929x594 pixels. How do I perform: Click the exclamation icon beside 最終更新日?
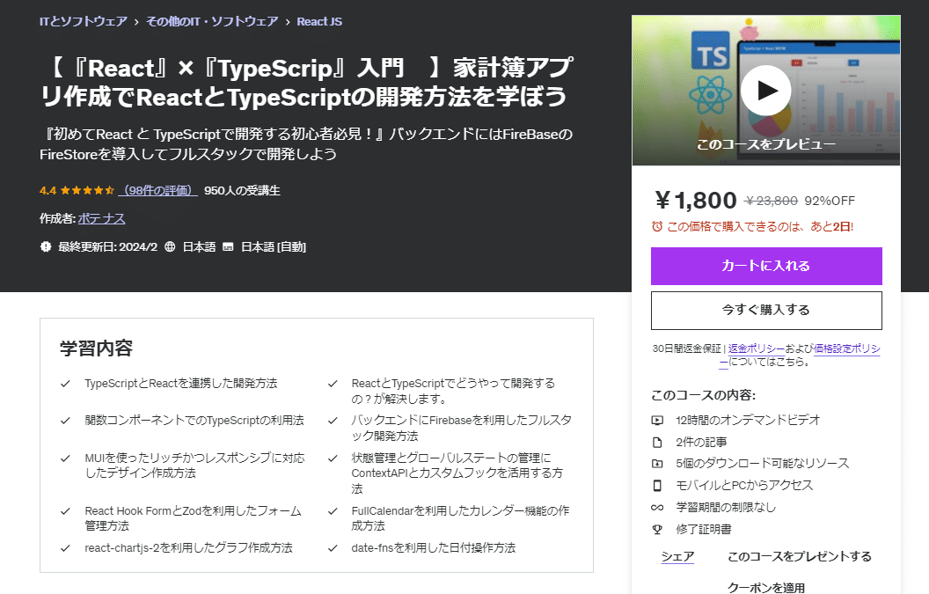46,246
